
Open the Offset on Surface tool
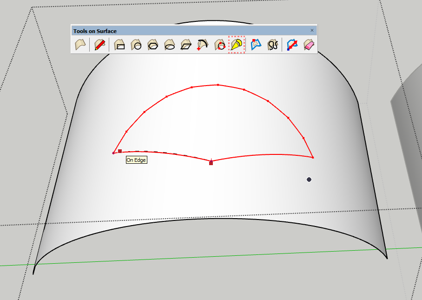(x=256, y=45)
